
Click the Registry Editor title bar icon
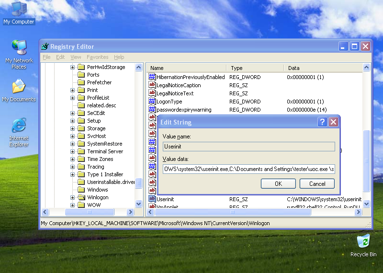point(45,46)
